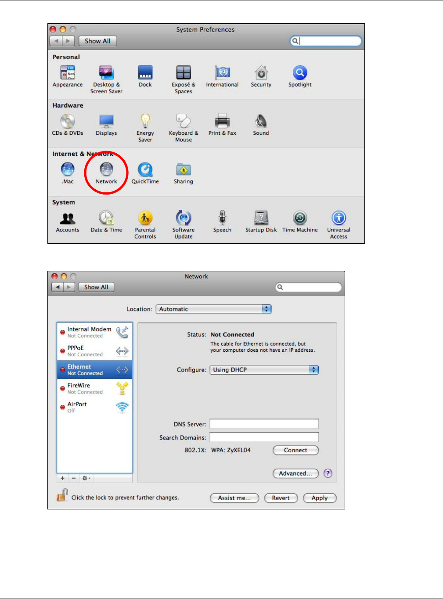Open the Configure dropdown showing Using DHCP
The height and width of the screenshot is (599, 443).
click(264, 370)
